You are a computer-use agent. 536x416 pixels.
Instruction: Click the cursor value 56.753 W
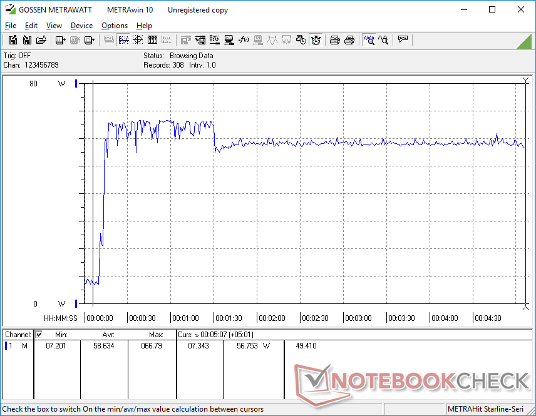(253, 346)
